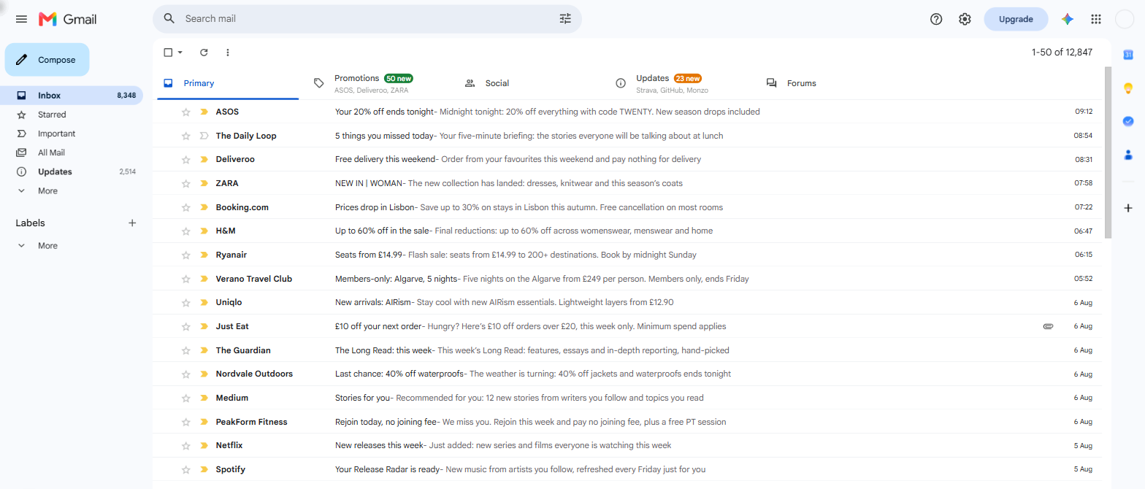Screen dimensions: 1145x489
Task: Toggle importance marker on ASOS email
Action: tap(204, 112)
